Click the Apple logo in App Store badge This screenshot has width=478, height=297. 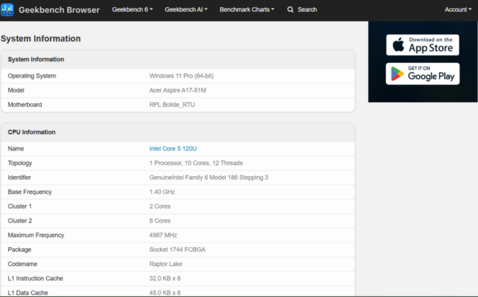398,45
